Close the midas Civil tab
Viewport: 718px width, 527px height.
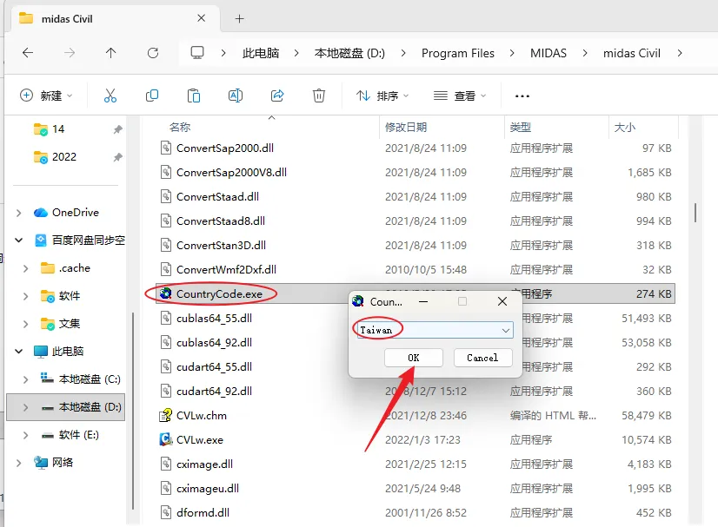pyautogui.click(x=201, y=18)
